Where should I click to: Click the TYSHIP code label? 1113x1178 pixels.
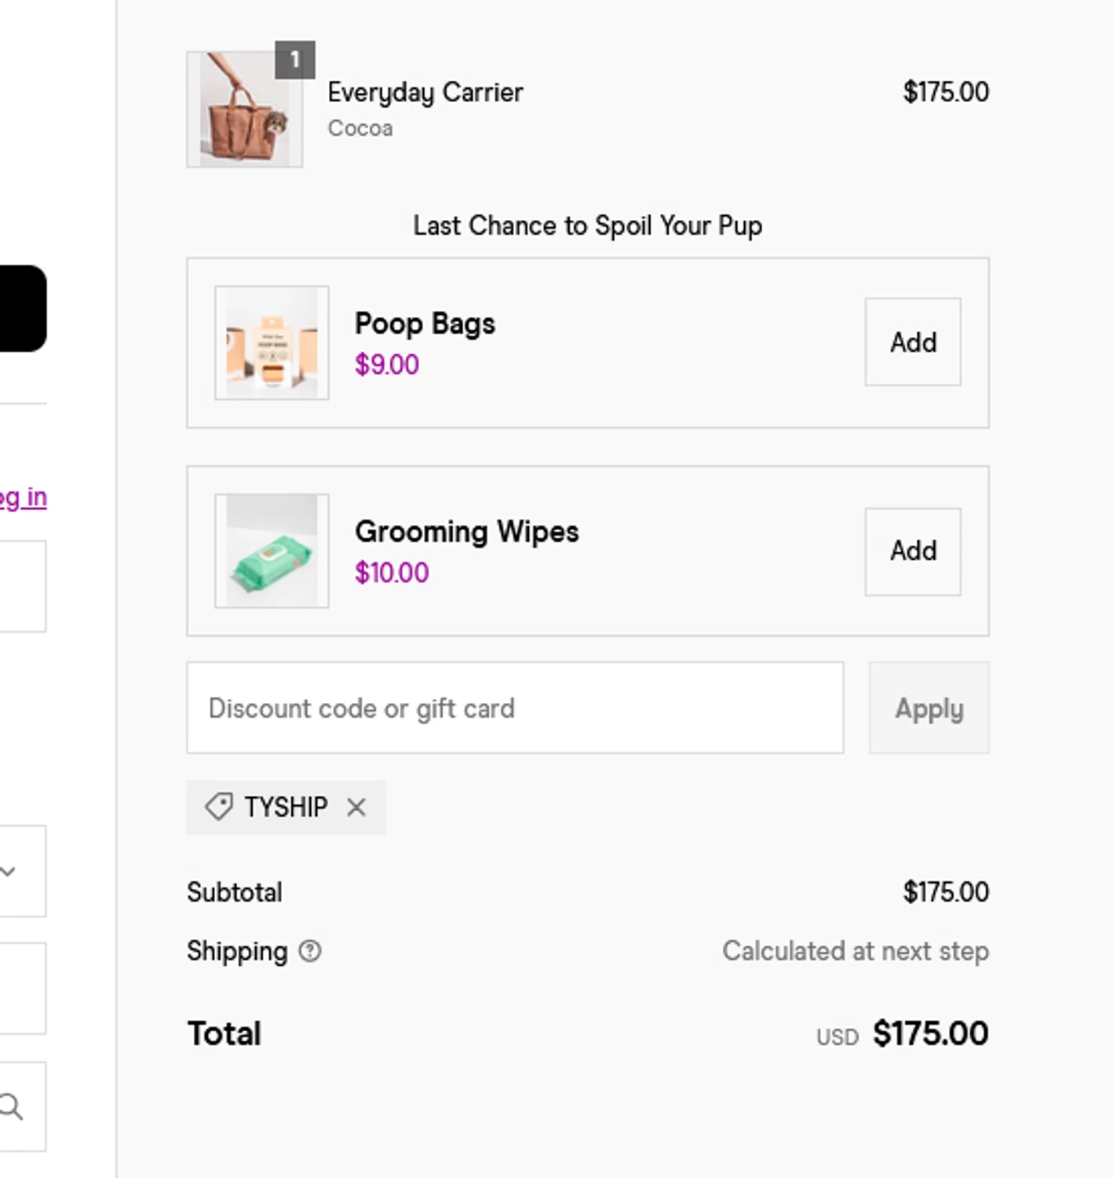tap(286, 807)
